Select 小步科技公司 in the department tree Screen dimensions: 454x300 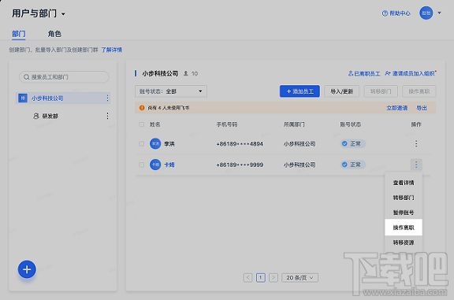64,98
